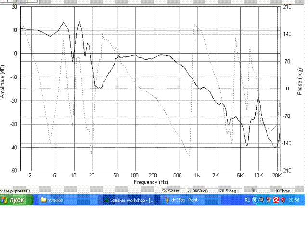Click the Phase (deg) axis label

point(299,82)
